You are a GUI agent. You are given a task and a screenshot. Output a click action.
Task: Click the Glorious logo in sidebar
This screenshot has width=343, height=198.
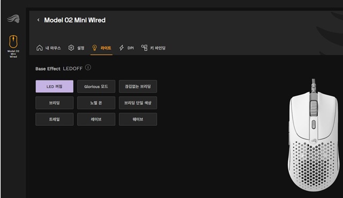click(13, 19)
